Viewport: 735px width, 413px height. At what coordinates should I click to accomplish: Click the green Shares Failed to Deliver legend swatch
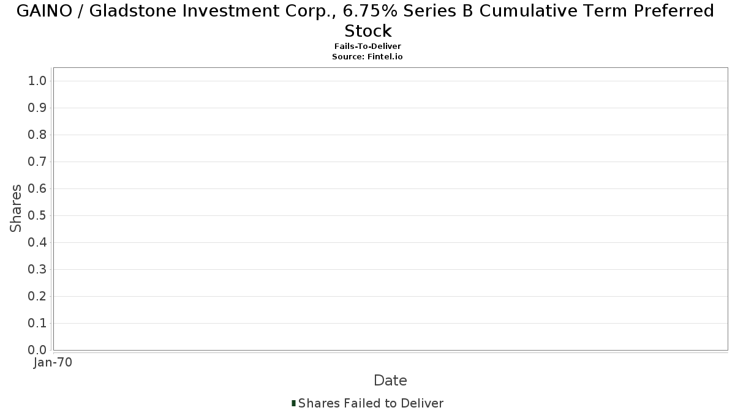[x=294, y=403]
